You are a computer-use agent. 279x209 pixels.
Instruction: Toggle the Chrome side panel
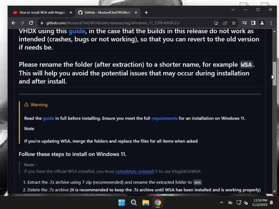click(253, 23)
